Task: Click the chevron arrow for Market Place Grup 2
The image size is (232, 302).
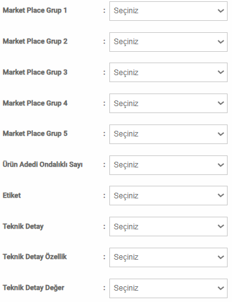Action: (221, 42)
